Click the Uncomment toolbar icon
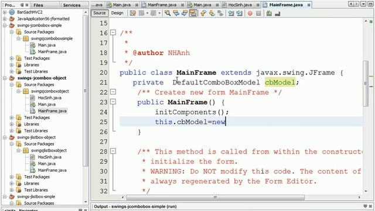375x211 pixels. (277, 13)
